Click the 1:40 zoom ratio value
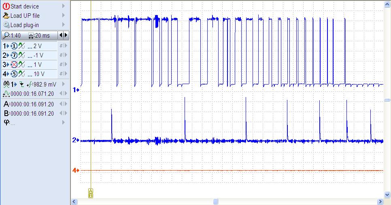The image size is (391, 205). pos(15,36)
